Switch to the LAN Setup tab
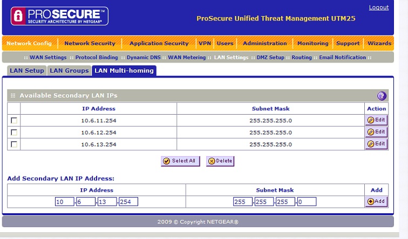This screenshot has height=239, width=408. pyautogui.click(x=27, y=71)
